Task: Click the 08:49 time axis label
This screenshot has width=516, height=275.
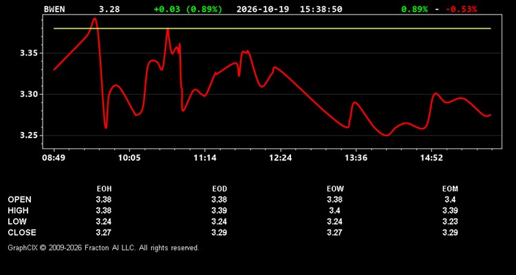Action: (54, 158)
